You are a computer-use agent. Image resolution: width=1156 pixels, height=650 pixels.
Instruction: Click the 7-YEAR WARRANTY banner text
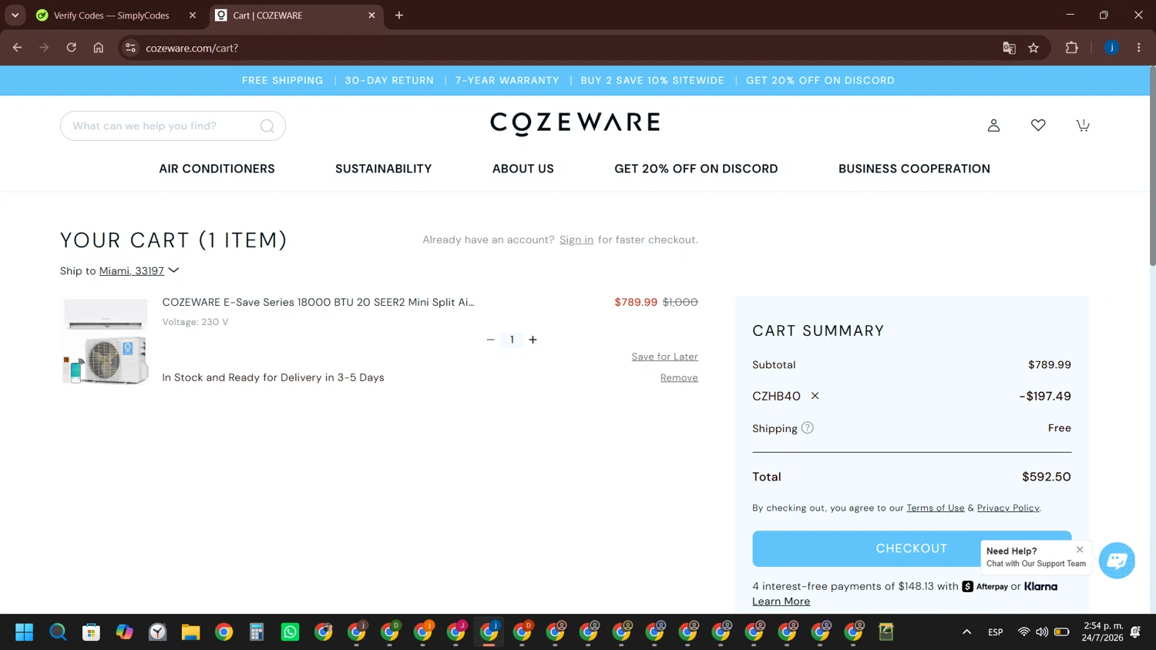[x=507, y=80]
